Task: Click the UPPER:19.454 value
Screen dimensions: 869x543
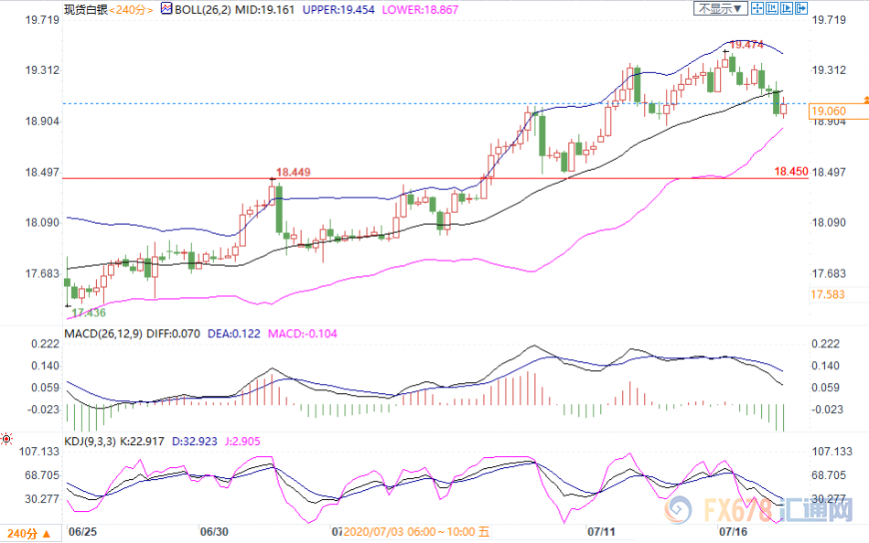Action: [x=338, y=9]
